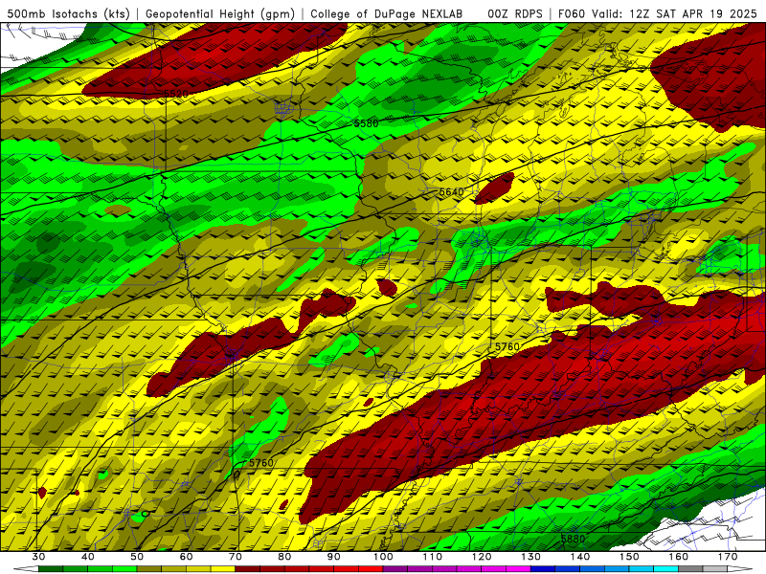Select the 80 knot value on the color scale
The width and height of the screenshot is (766, 574).
point(284,557)
